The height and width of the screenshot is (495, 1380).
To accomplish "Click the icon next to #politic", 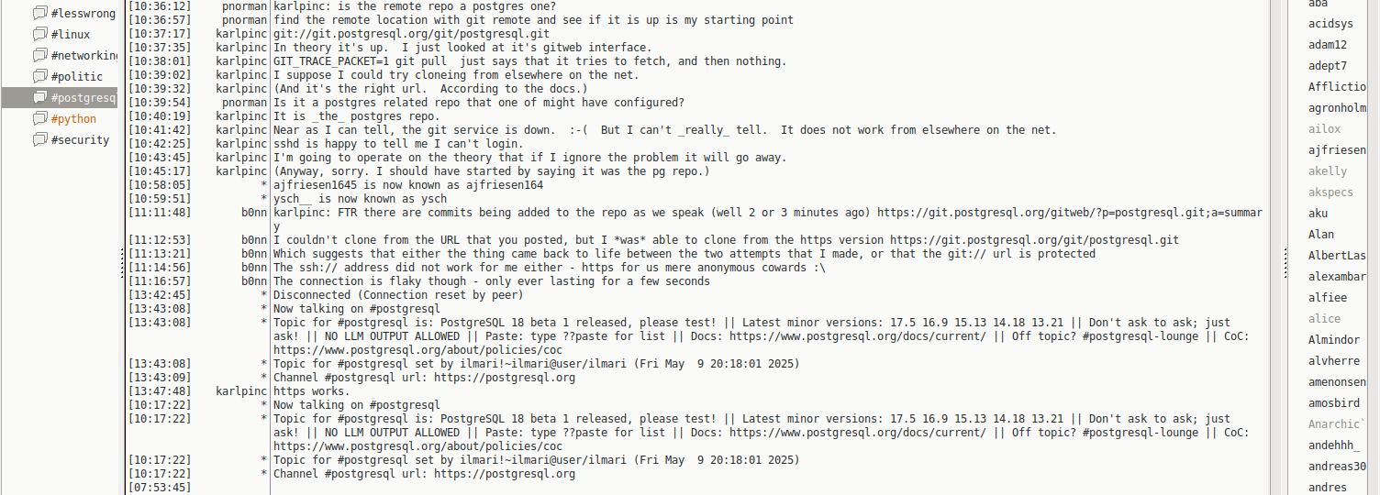I will [39, 76].
